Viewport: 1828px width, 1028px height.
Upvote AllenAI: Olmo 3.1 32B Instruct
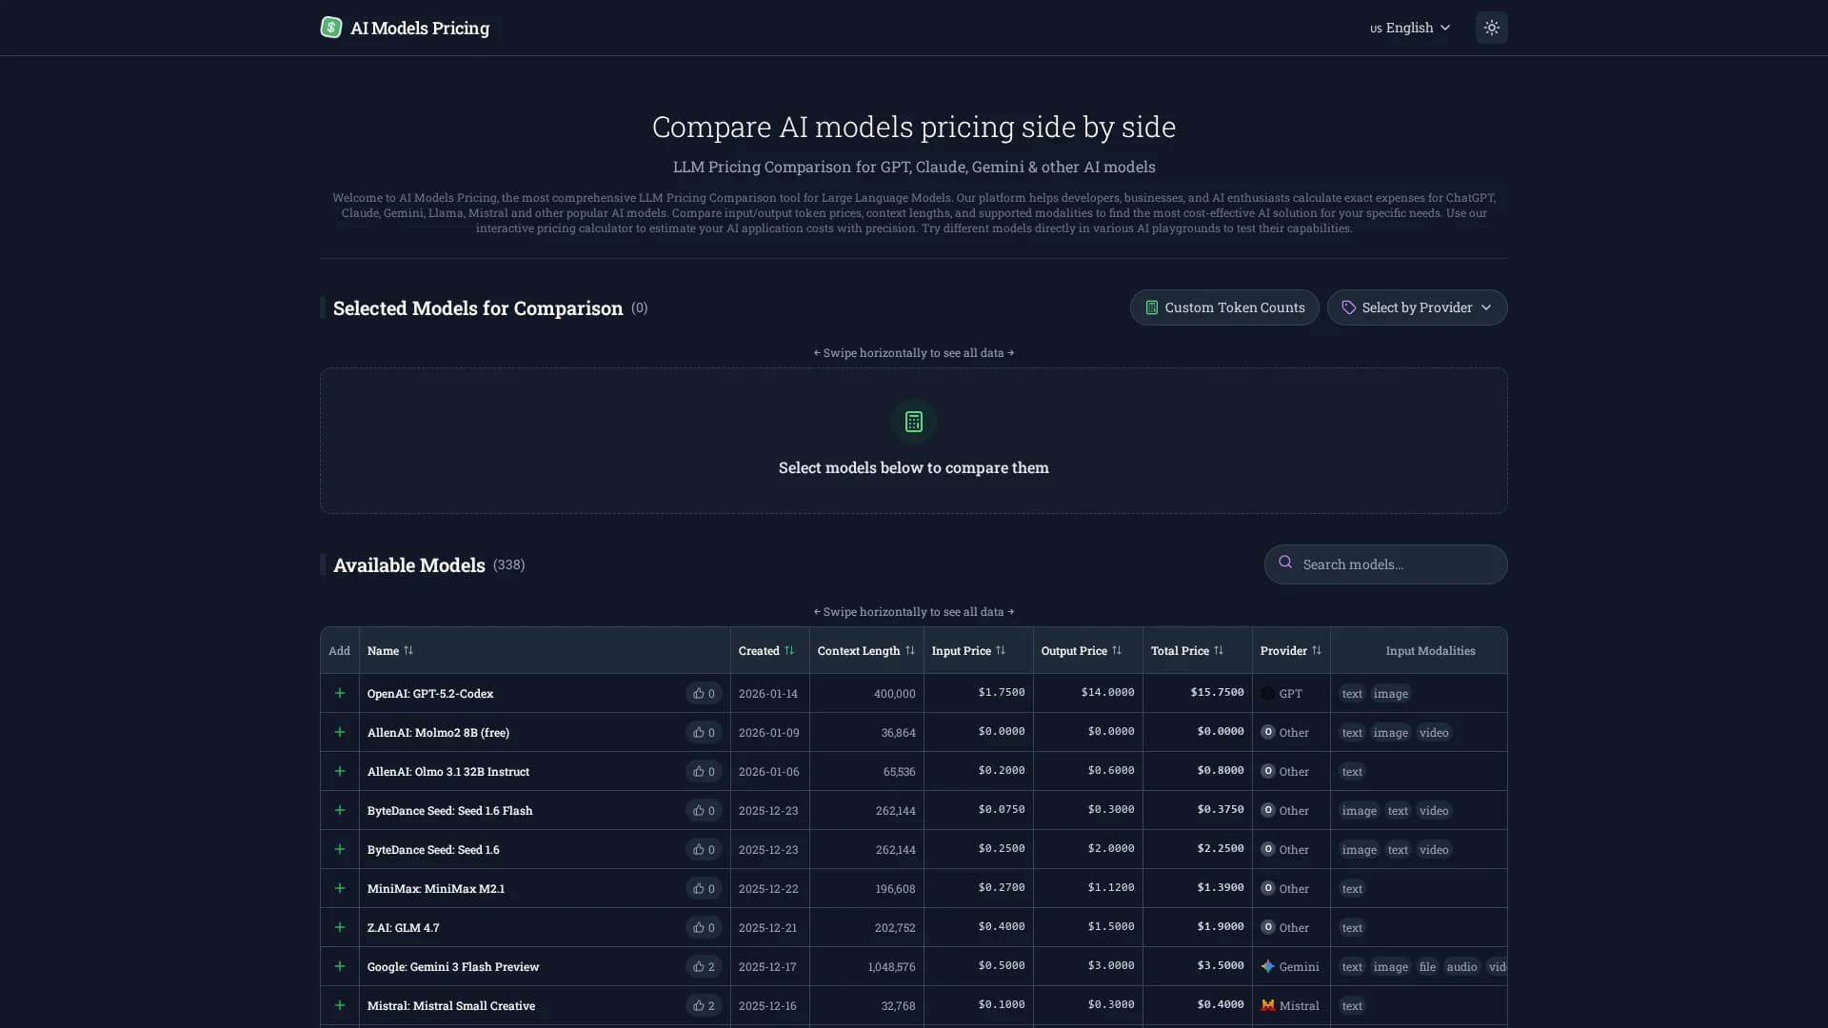(704, 771)
